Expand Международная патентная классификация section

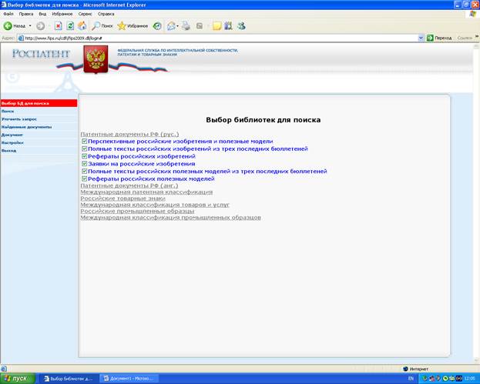tap(146, 192)
